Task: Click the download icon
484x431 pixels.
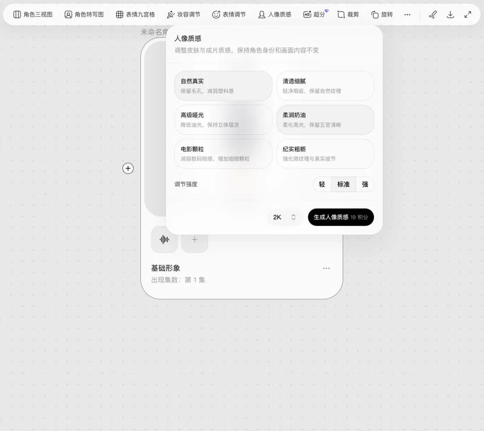Action: (x=450, y=14)
